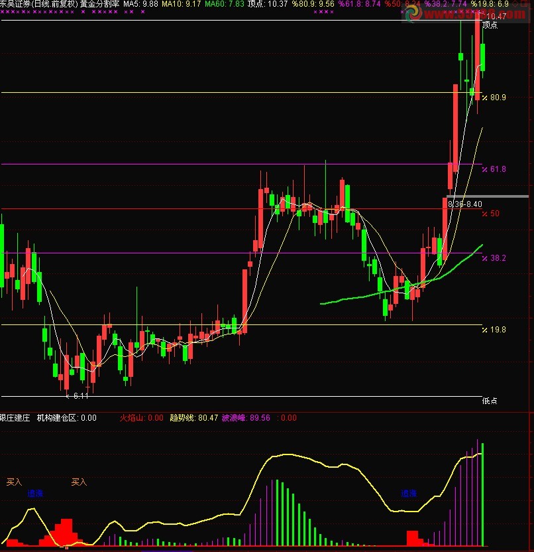Click the %38.2: 7.74 header value
This screenshot has width=534, height=552.
[445, 4]
